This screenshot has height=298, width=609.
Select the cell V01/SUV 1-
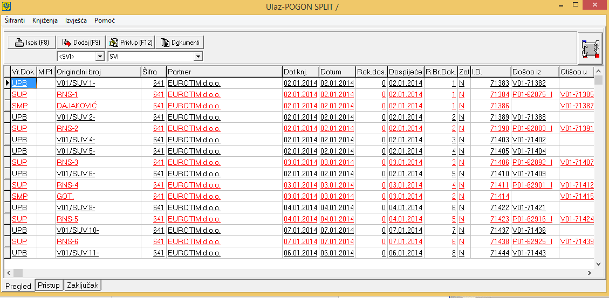tap(98, 83)
